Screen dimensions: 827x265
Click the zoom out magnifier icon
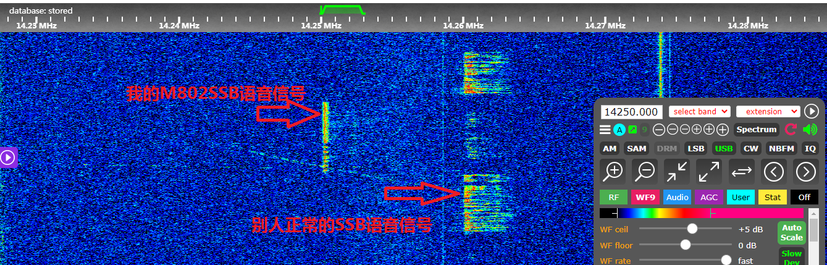(645, 171)
